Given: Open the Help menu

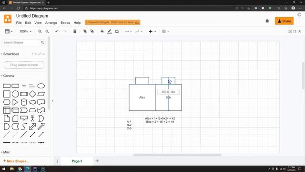Looking at the screenshot, I should click(77, 23).
